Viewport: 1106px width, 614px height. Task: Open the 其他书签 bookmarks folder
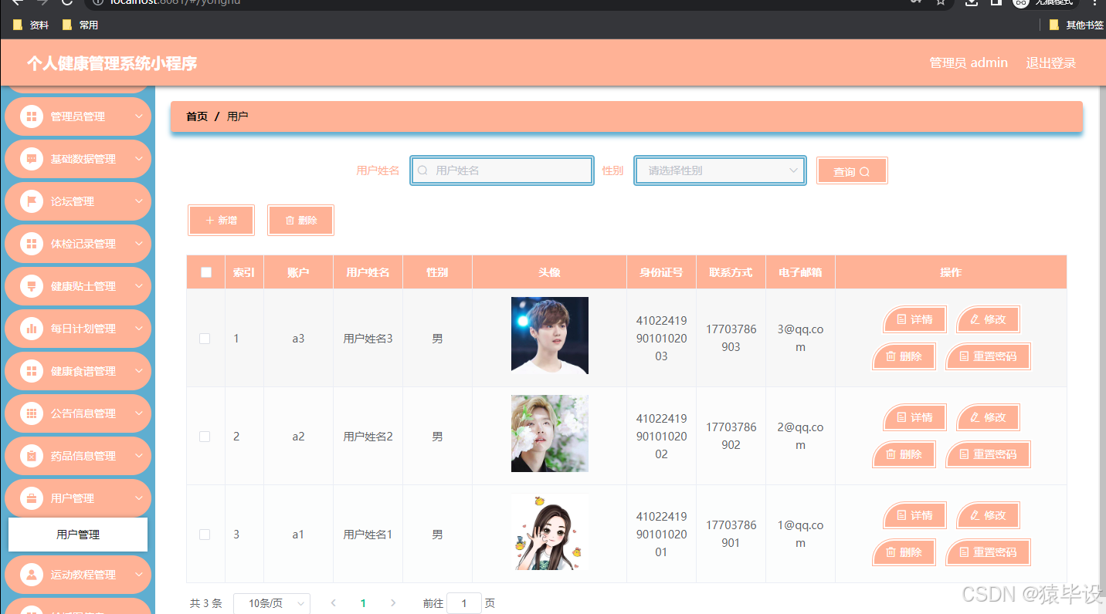click(1076, 25)
